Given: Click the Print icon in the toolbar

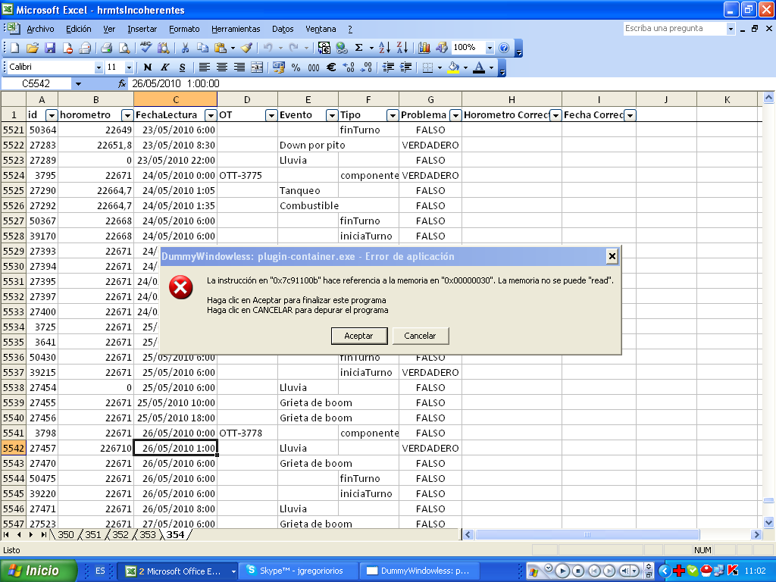Looking at the screenshot, I should [106, 48].
